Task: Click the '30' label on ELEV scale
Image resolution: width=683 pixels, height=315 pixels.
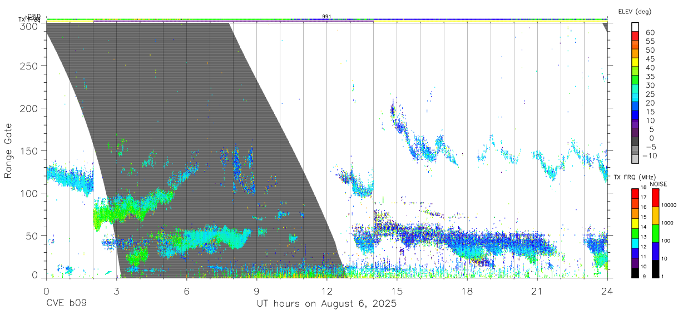Action: click(649, 85)
